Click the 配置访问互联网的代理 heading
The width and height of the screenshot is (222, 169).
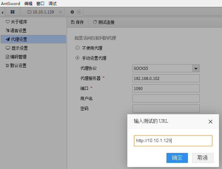[x=95, y=38]
